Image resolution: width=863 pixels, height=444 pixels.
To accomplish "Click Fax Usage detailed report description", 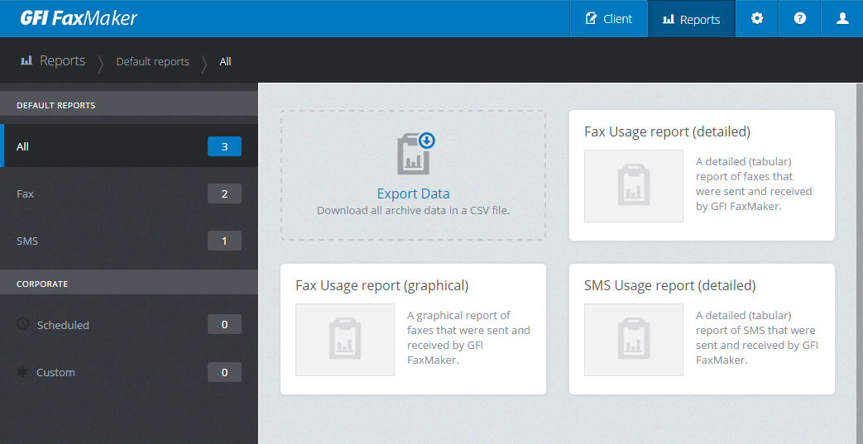I will click(754, 184).
